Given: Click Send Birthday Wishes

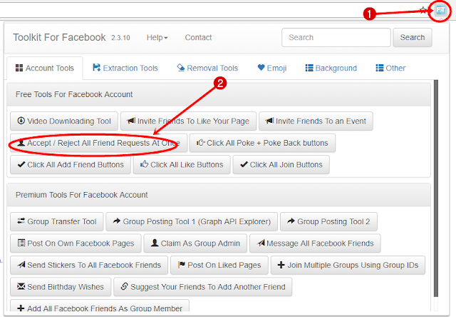Looking at the screenshot, I should click(61, 287).
